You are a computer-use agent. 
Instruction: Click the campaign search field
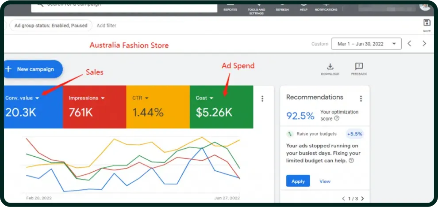tap(124, 7)
